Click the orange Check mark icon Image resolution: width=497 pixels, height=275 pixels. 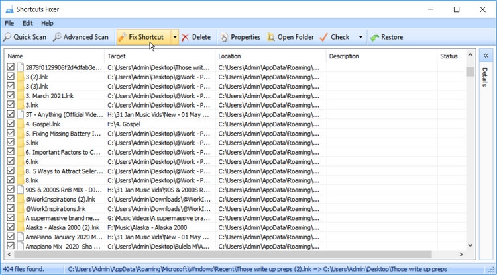pos(323,37)
